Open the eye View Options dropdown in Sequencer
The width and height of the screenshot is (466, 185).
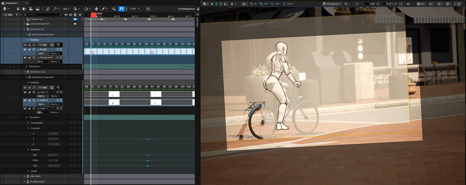[67, 8]
